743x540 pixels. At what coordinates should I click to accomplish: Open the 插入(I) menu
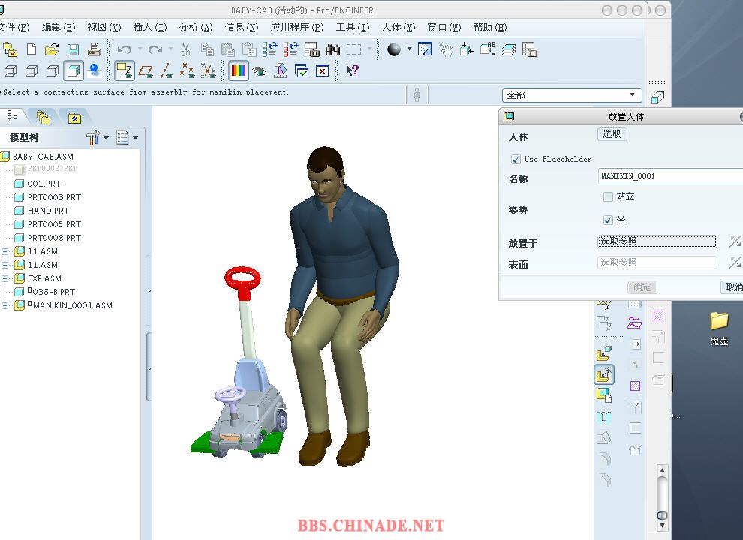150,28
